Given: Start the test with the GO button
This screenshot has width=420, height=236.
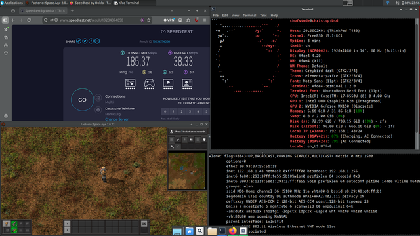Looking at the screenshot, I should 82,100.
